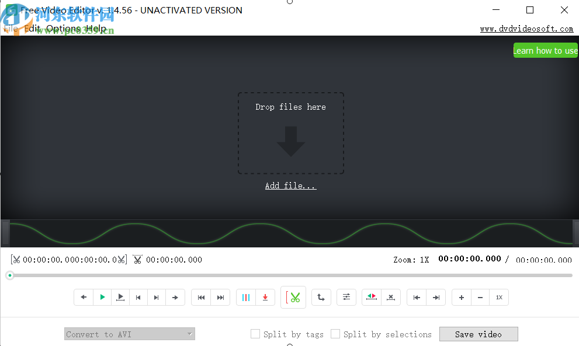Image resolution: width=579 pixels, height=346 pixels.
Task: Go to next frame button
Action: pos(156,298)
